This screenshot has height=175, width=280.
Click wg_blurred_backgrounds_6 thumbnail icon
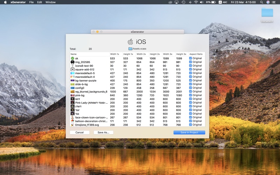[x=72, y=92]
